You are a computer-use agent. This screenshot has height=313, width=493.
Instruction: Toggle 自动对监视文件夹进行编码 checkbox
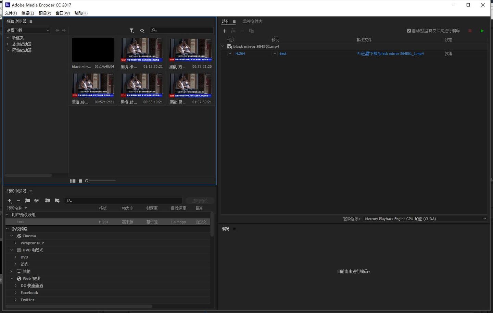[x=409, y=31]
